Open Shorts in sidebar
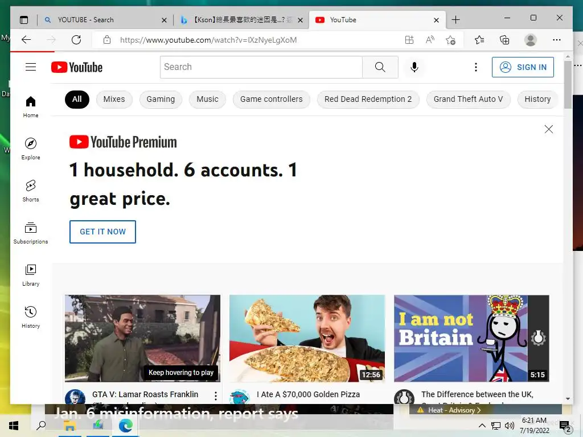583x437 pixels. 31,191
